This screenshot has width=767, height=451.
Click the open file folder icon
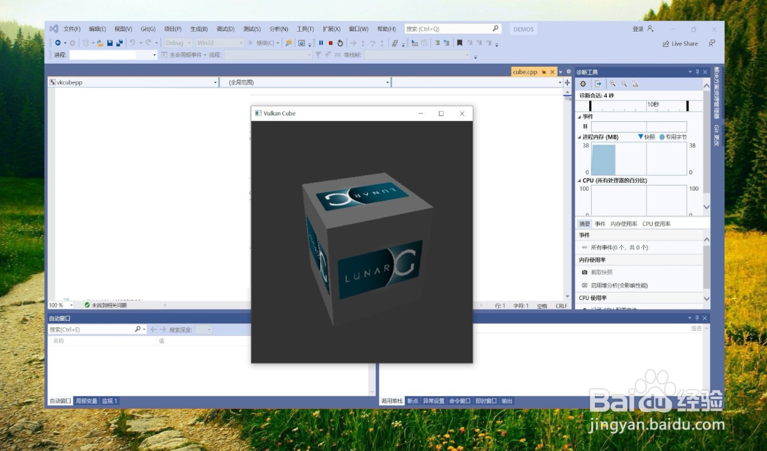(x=100, y=43)
